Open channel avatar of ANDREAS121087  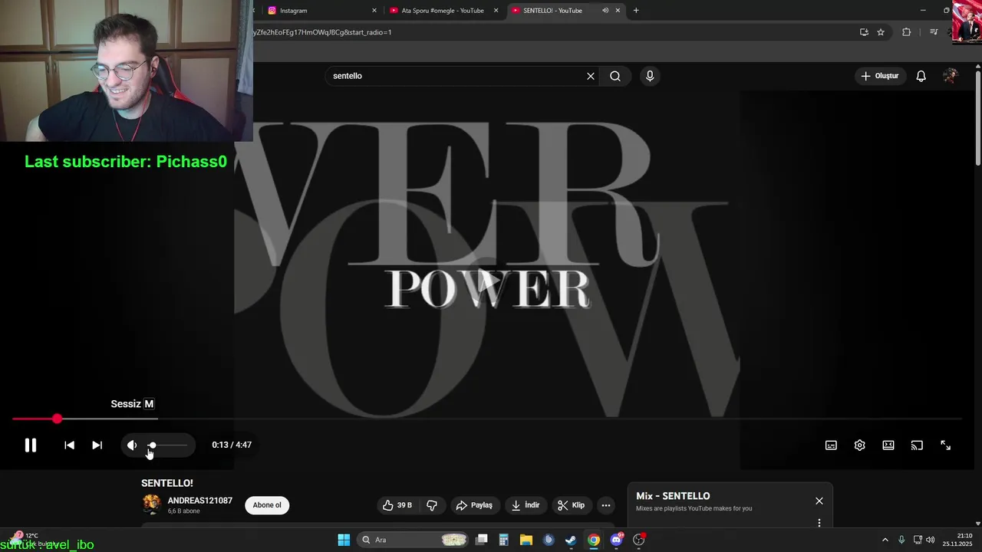tap(152, 504)
